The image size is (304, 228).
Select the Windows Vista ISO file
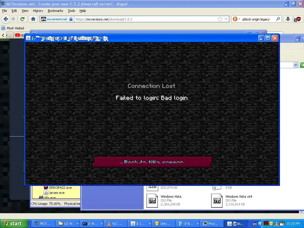point(164,200)
